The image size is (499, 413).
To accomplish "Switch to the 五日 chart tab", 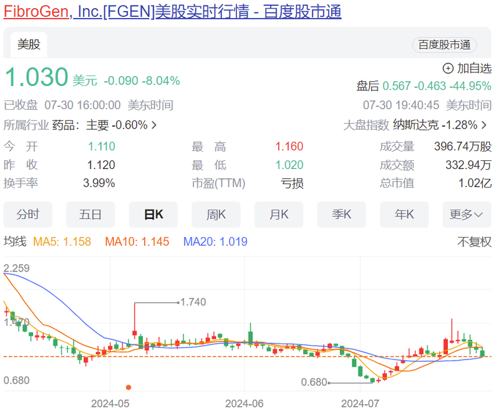I will (x=90, y=214).
